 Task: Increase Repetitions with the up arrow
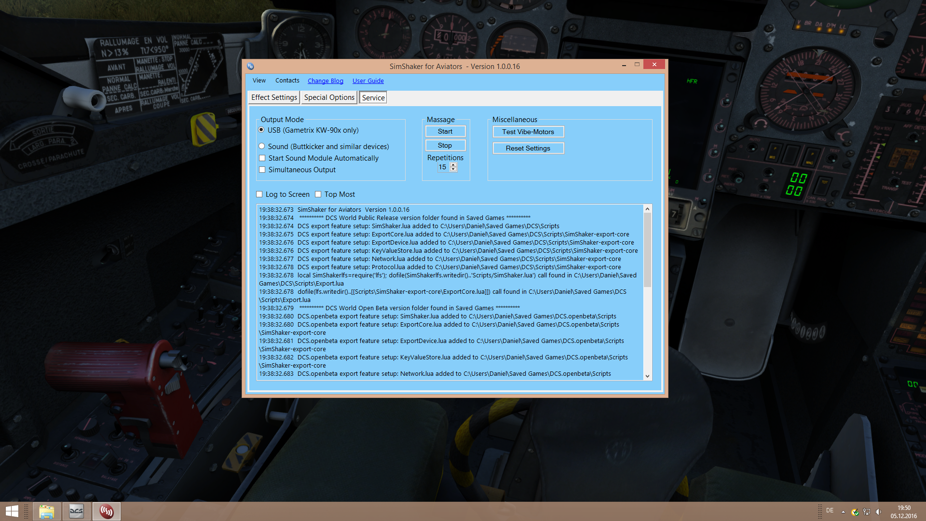pyautogui.click(x=453, y=165)
